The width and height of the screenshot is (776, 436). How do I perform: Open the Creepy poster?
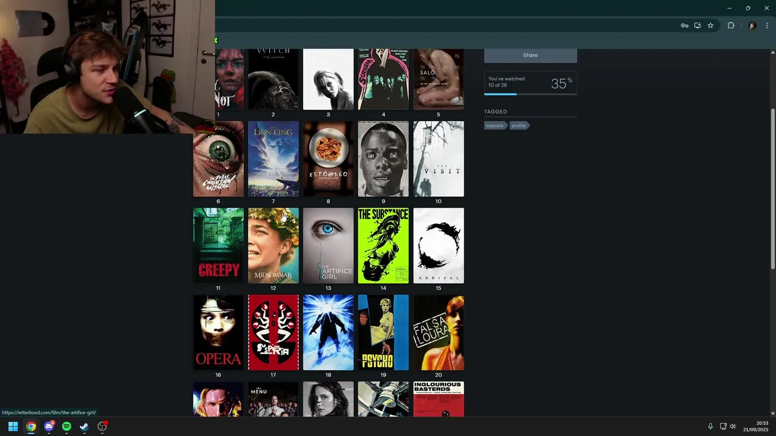218,245
